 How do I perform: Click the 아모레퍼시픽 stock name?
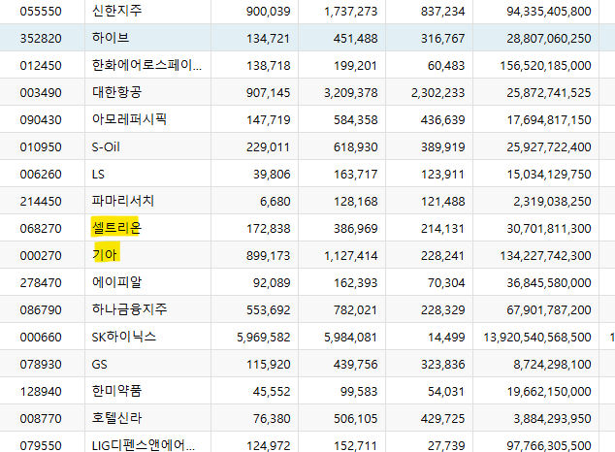[129, 119]
